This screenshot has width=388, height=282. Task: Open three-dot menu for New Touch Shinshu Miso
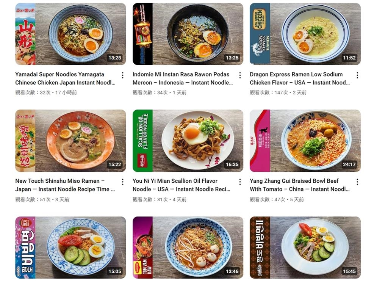[123, 182]
